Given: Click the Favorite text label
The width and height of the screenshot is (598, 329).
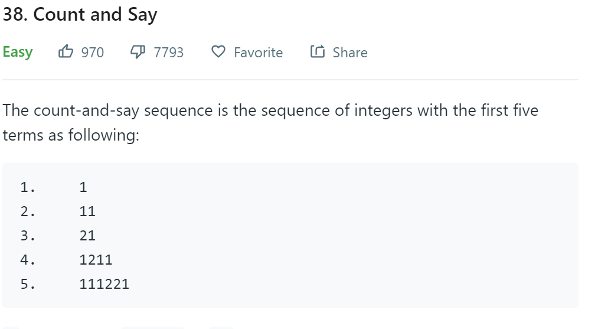Looking at the screenshot, I should click(258, 53).
